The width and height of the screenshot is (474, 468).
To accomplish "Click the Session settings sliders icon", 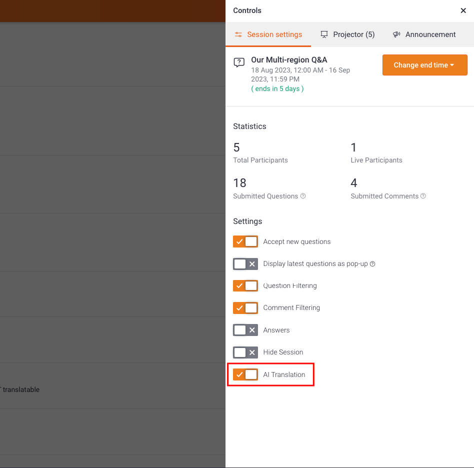I will pos(239,34).
